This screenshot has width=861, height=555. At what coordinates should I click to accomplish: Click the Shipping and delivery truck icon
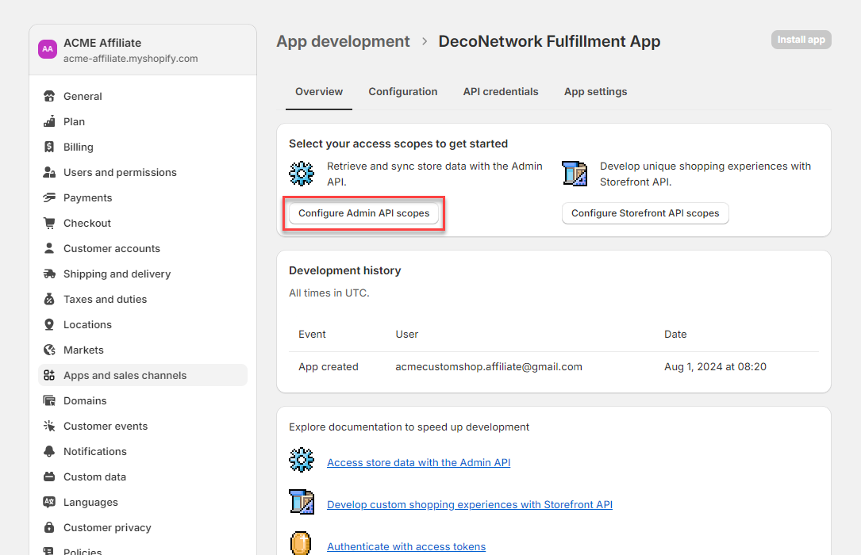[49, 274]
